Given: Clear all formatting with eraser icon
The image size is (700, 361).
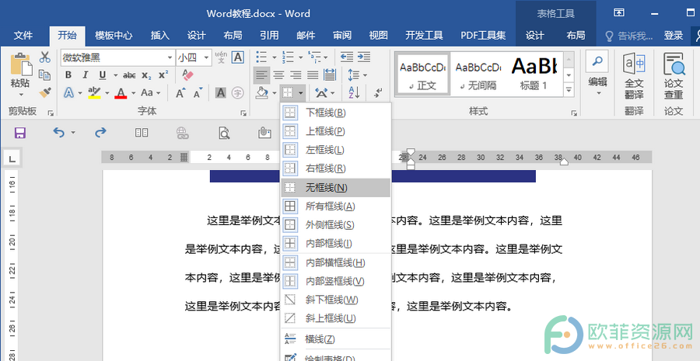Looking at the screenshot, I should coord(188,75).
